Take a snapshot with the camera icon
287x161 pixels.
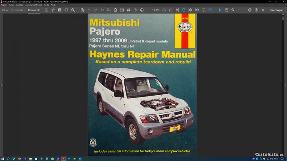[x=122, y=10]
